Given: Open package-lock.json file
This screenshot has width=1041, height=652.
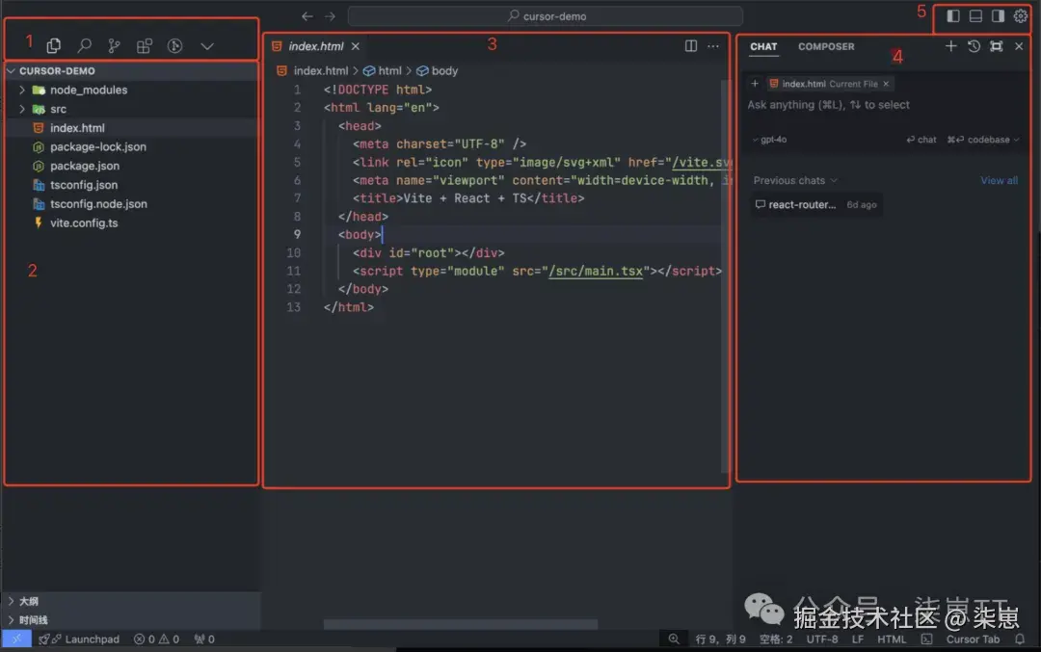Looking at the screenshot, I should click(x=131, y=146).
